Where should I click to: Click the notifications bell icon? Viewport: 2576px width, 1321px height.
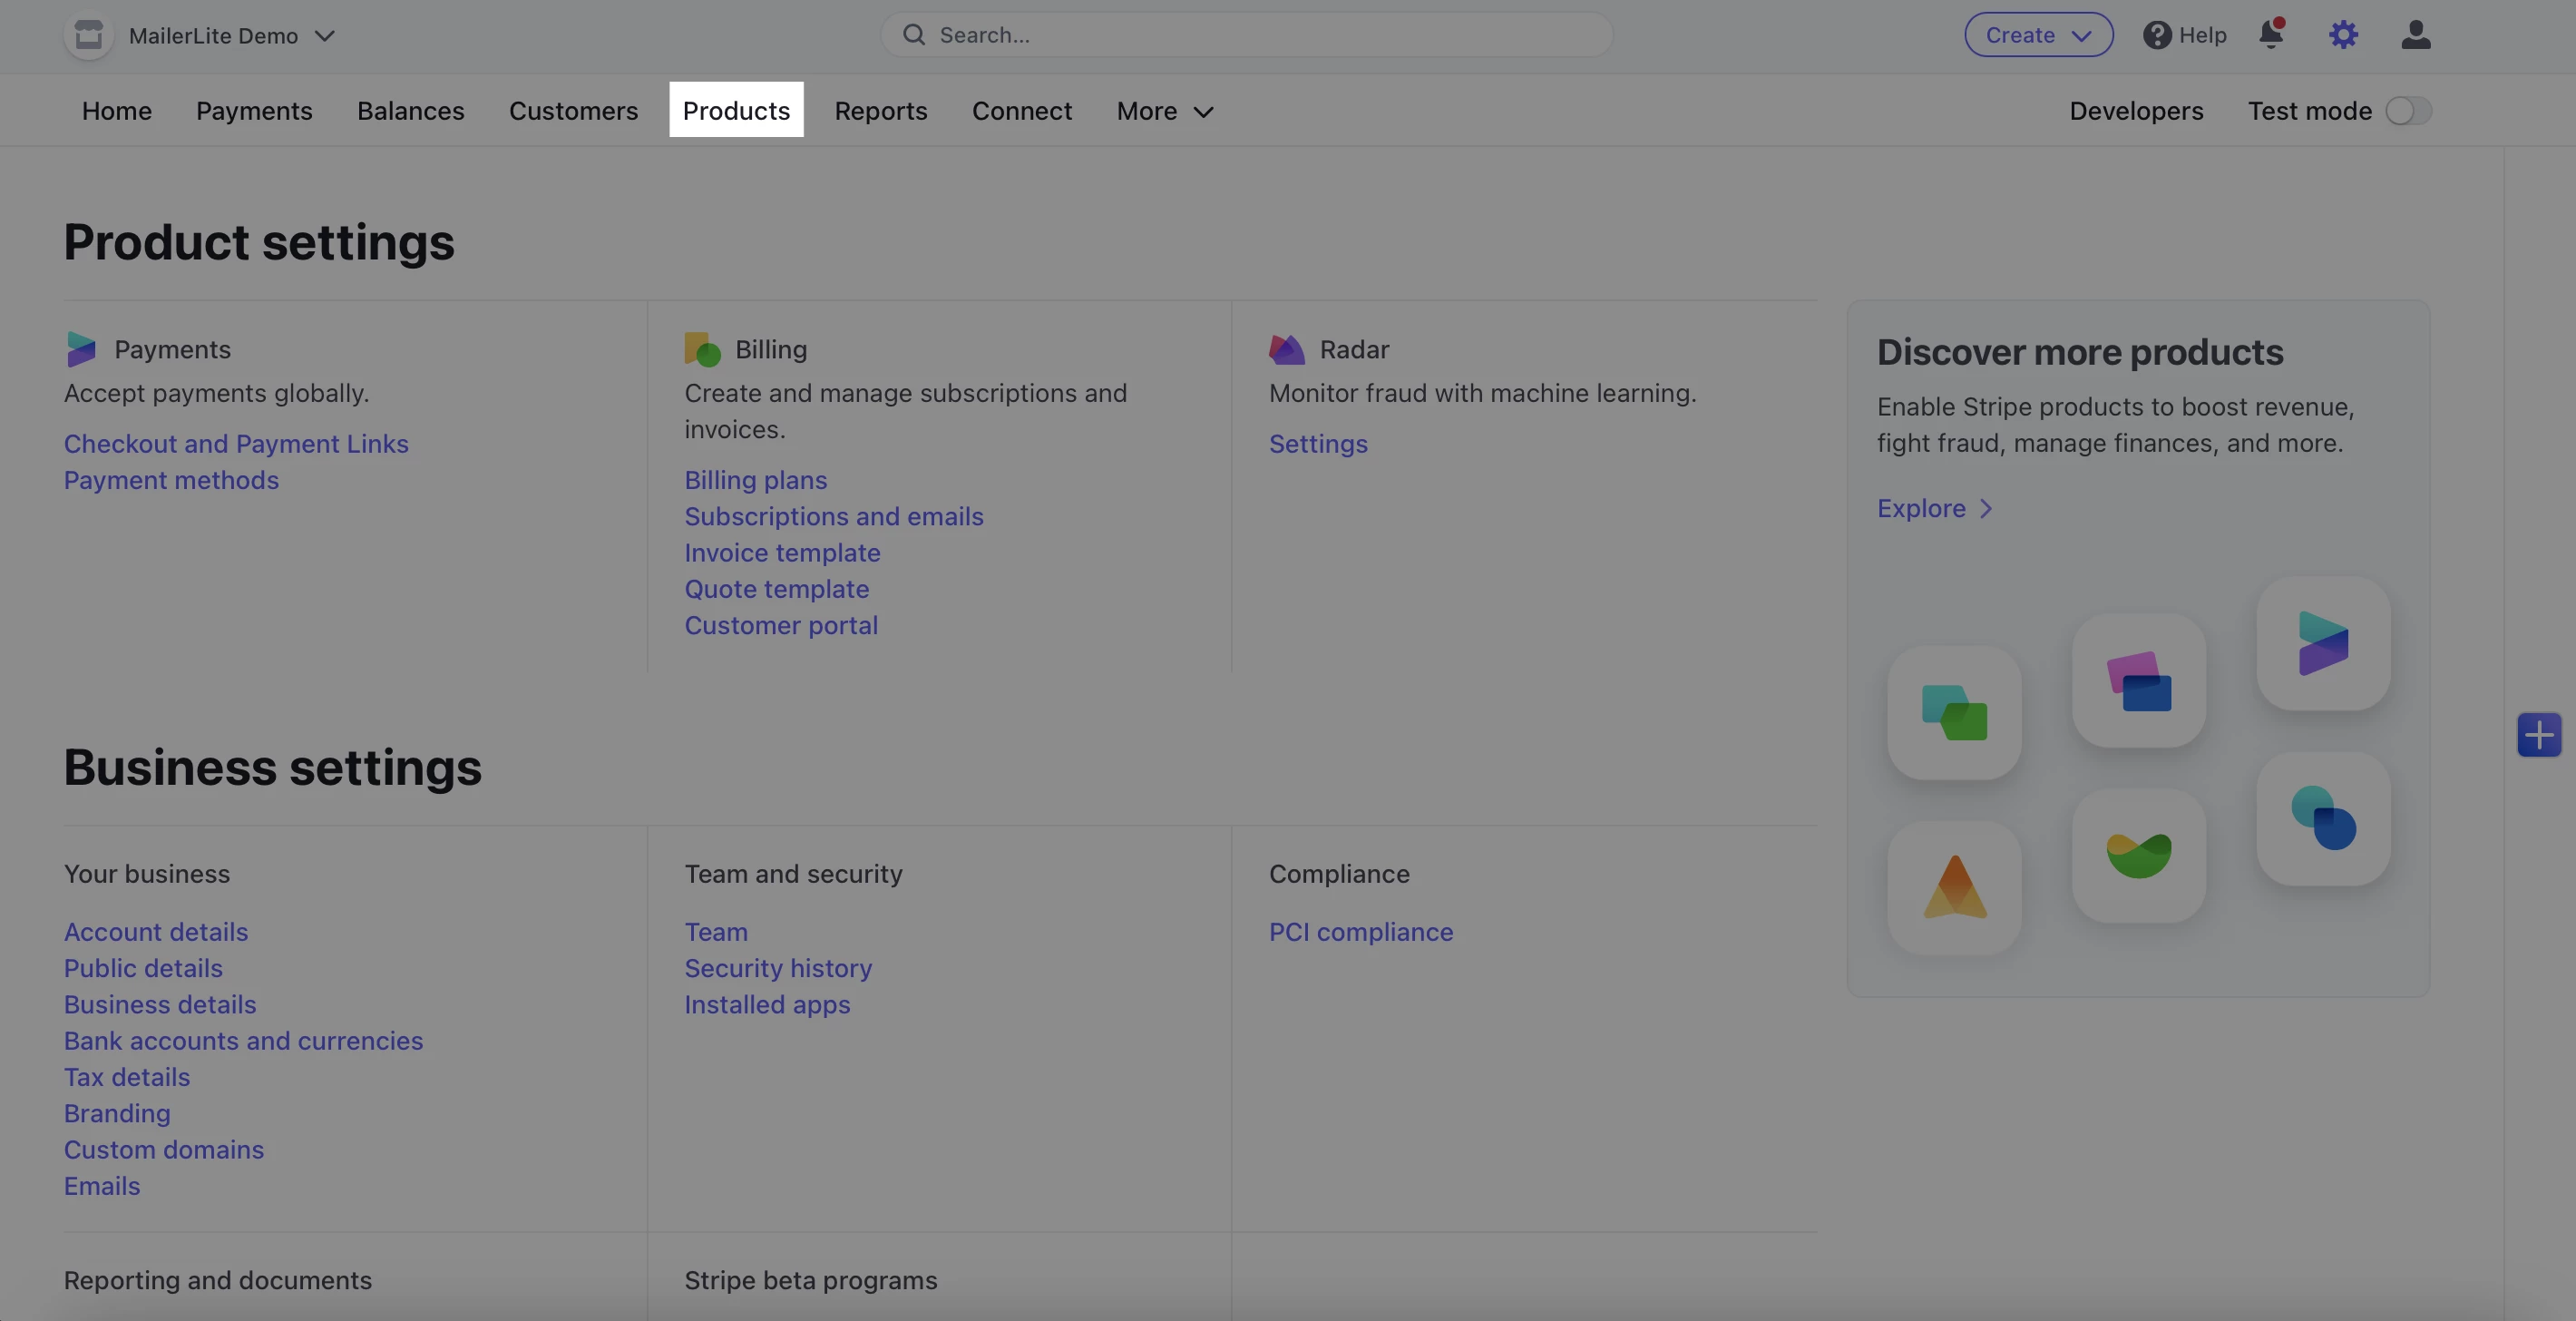(2270, 35)
